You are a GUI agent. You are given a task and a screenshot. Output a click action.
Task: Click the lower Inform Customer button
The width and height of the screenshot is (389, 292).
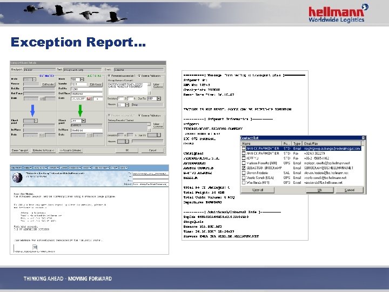point(158,125)
